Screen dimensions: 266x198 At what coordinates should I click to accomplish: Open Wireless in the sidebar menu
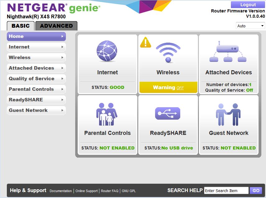tap(36, 57)
